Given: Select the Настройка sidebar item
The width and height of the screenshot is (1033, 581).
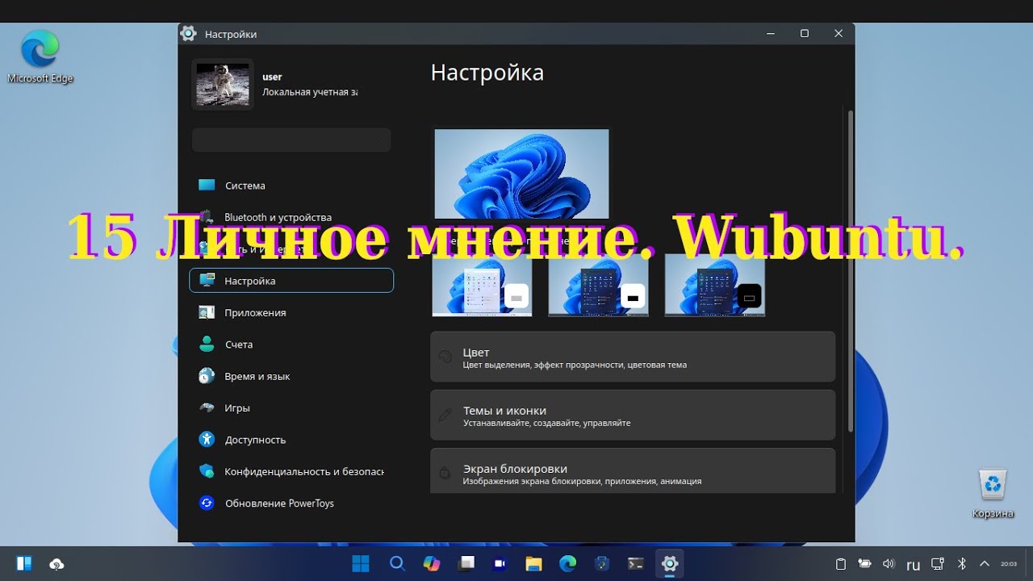Looking at the screenshot, I should [291, 281].
